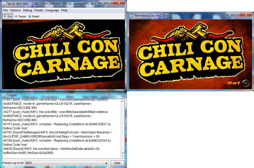Click the Jpcsp window title icon

(x=4, y=3)
